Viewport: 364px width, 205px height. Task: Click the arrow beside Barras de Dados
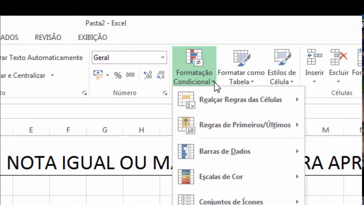pos(297,151)
